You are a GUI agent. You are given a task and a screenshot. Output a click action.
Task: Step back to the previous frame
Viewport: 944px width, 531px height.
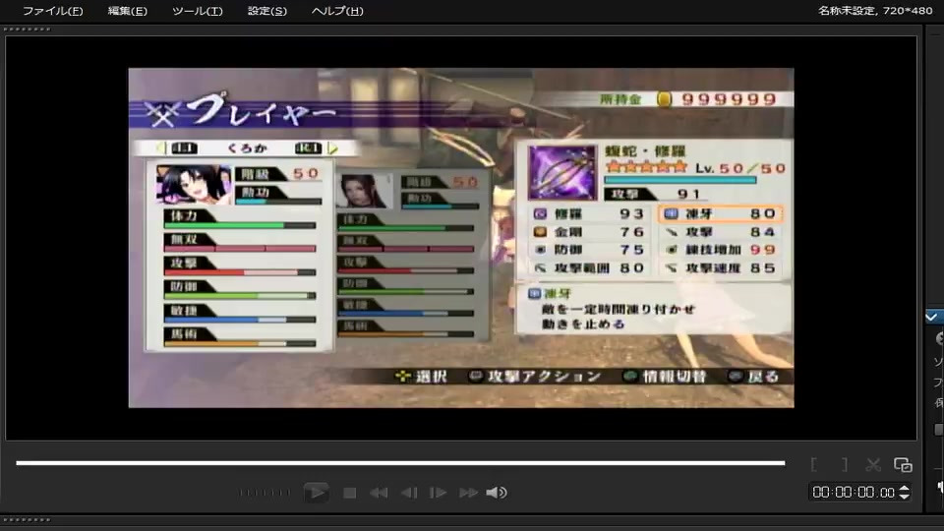(x=409, y=493)
